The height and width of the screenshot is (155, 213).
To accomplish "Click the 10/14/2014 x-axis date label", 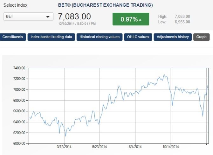I will click(x=171, y=147).
